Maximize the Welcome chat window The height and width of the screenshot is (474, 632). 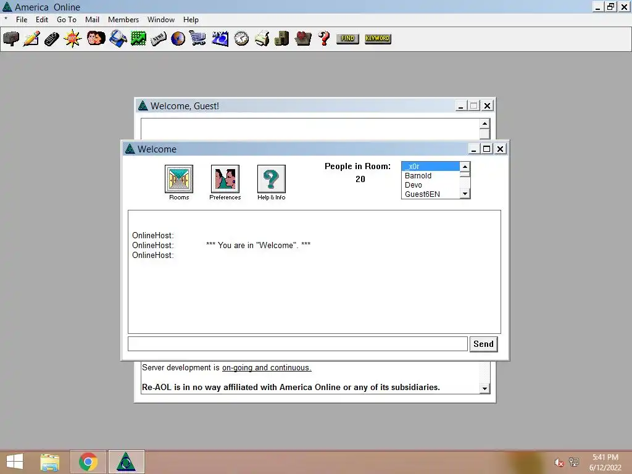click(486, 149)
